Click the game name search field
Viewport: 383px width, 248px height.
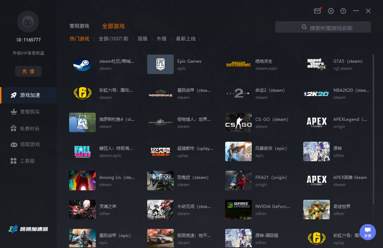323,27
